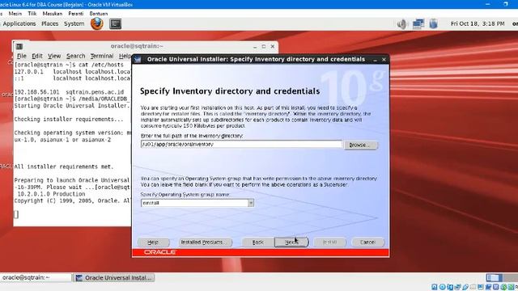Proceed with the Next button
Image resolution: width=518 pixels, height=291 pixels.
291,242
